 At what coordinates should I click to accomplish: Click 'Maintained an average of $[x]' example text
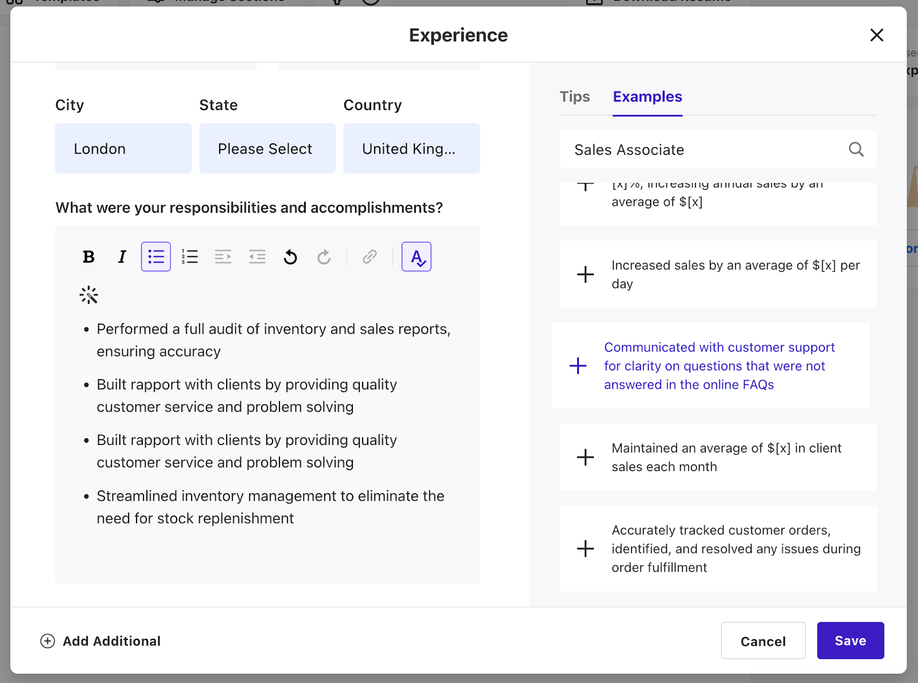pos(726,457)
